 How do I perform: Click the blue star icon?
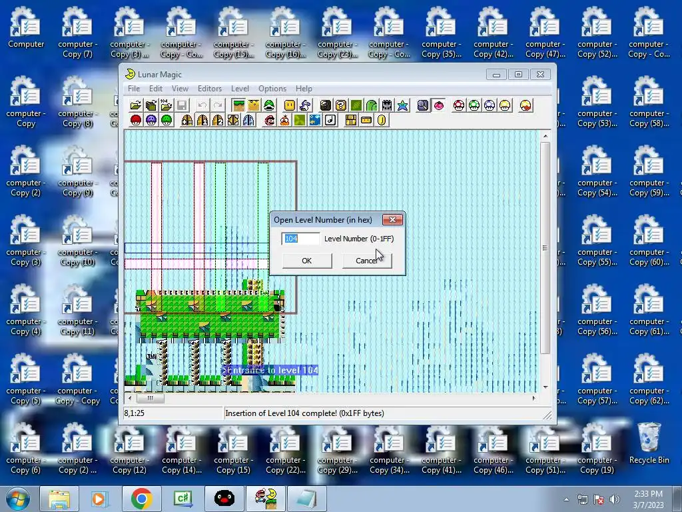tap(402, 105)
